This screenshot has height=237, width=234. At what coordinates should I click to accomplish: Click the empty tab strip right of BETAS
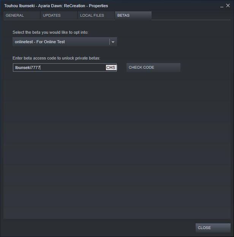point(191,15)
